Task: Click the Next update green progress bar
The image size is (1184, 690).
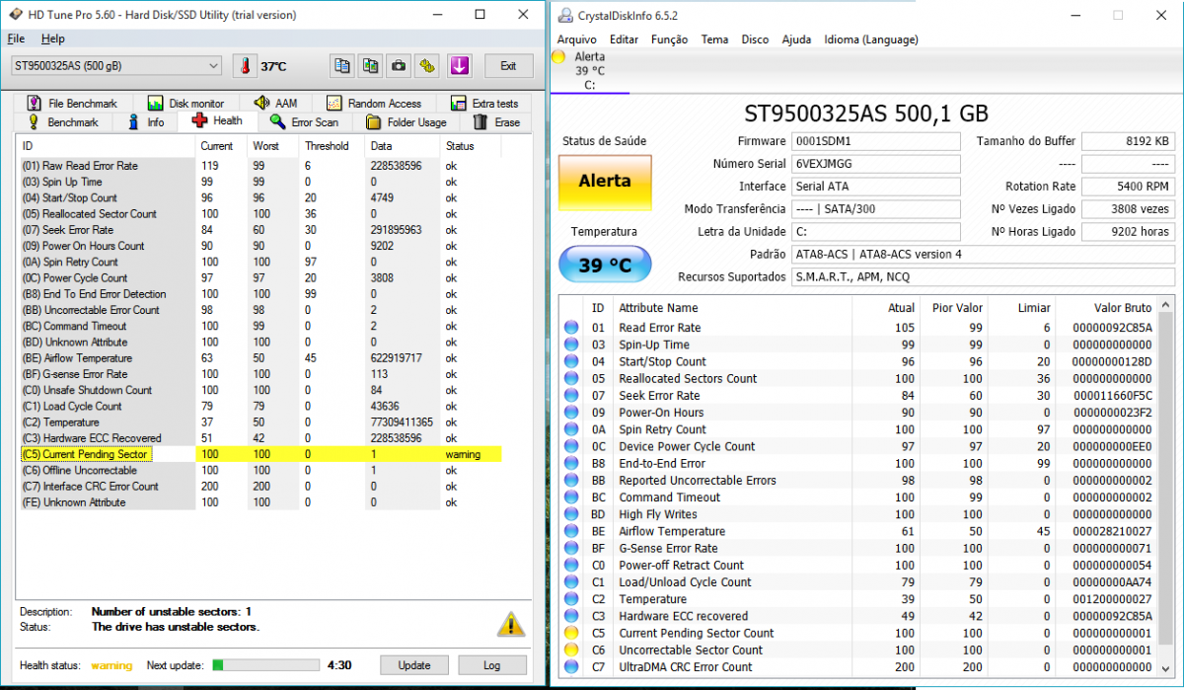Action: point(266,665)
